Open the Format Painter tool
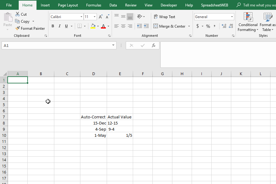Image resolution: width=276 pixels, height=184 pixels. coord(30,28)
